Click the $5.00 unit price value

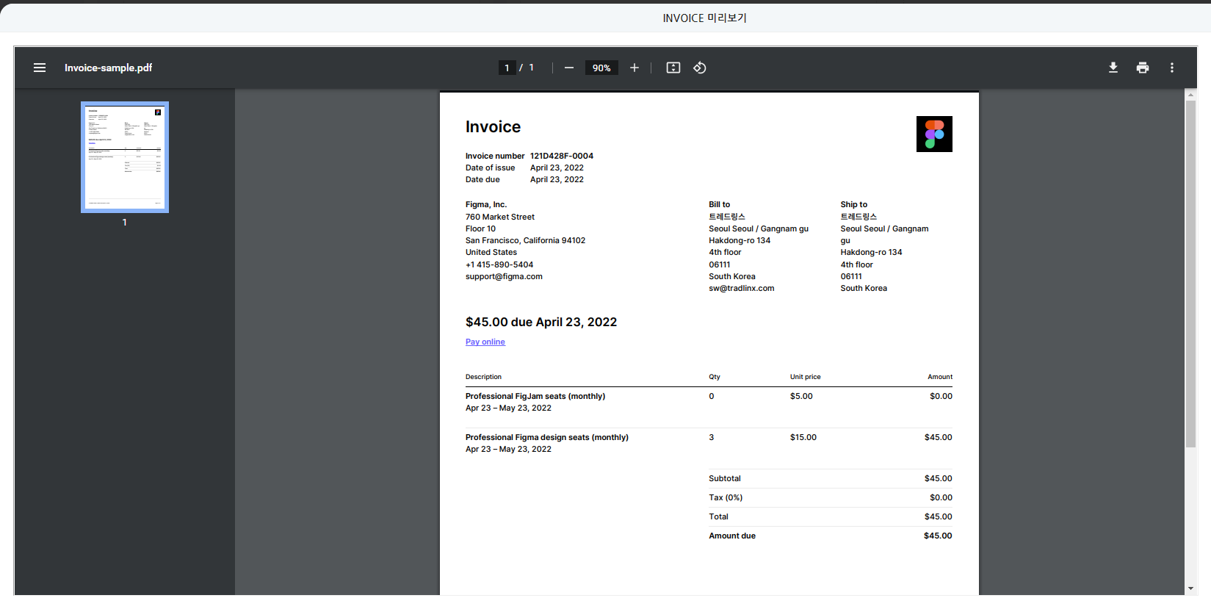point(801,396)
